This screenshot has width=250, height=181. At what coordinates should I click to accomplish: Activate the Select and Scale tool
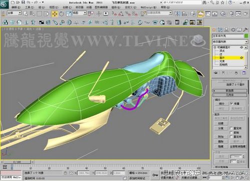(68, 13)
